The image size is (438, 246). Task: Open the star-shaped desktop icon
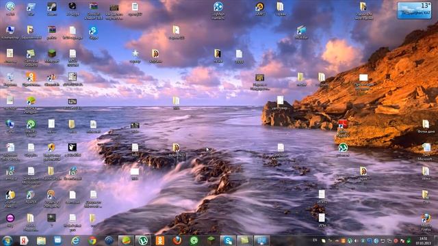pyautogui.click(x=136, y=56)
